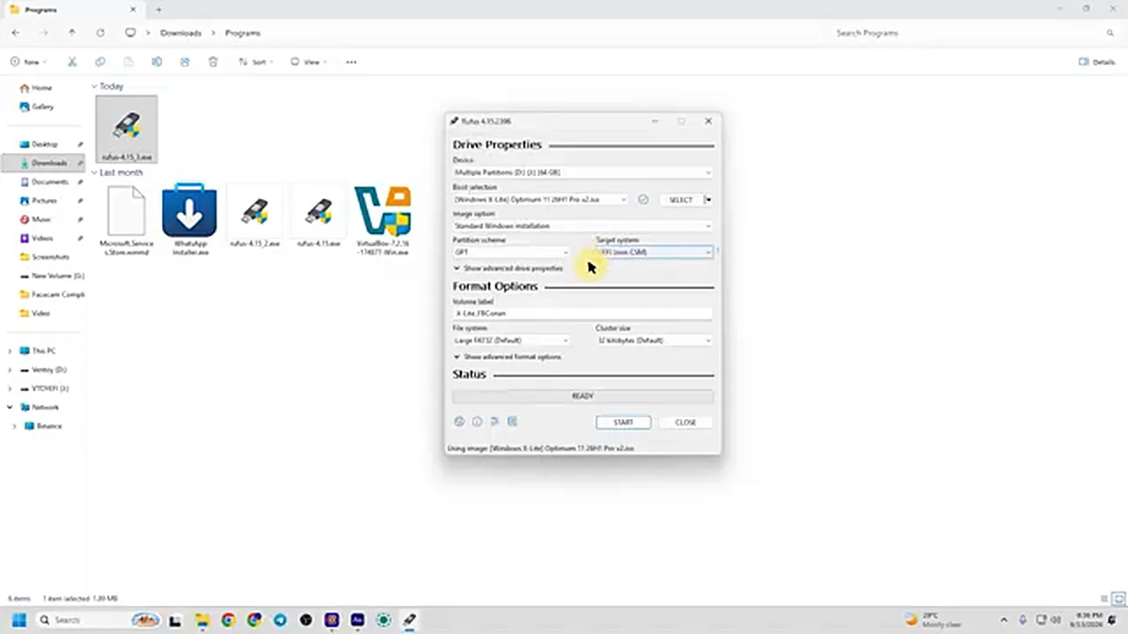Open the Boot selection dropdown
Image resolution: width=1128 pixels, height=634 pixels.
(541, 200)
